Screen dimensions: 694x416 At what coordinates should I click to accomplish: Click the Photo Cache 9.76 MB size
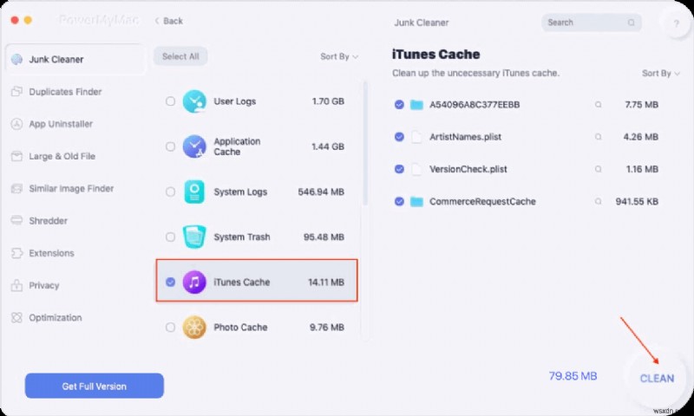[327, 327]
